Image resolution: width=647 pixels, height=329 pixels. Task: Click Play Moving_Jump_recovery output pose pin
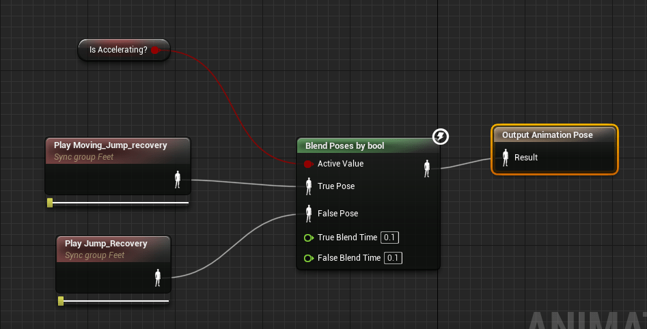[x=178, y=180]
